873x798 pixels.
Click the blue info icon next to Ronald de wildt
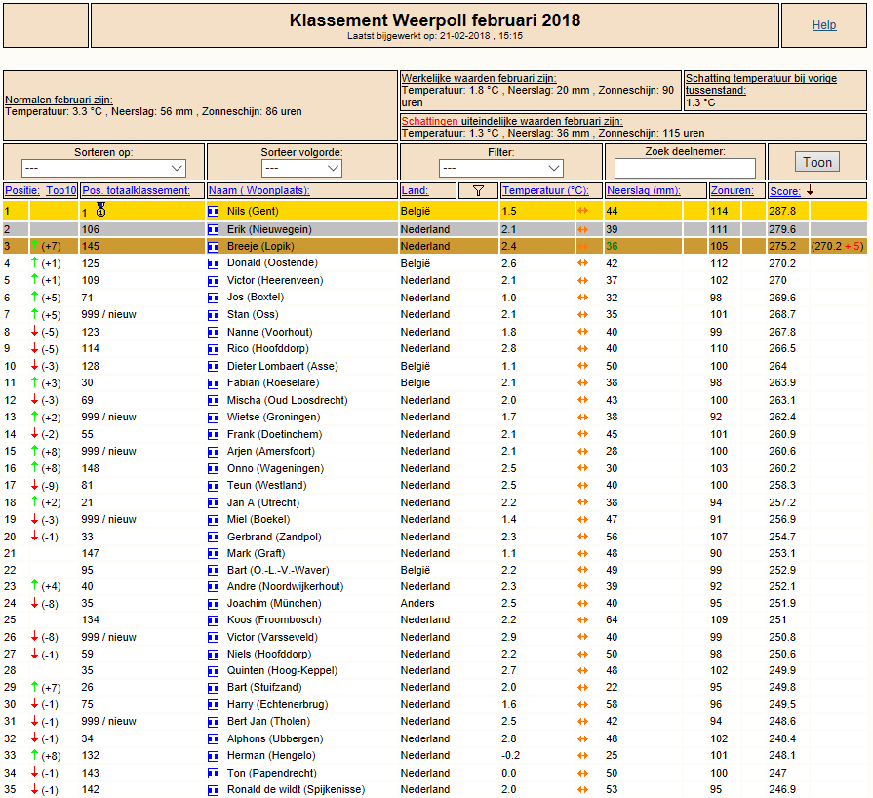coord(214,790)
